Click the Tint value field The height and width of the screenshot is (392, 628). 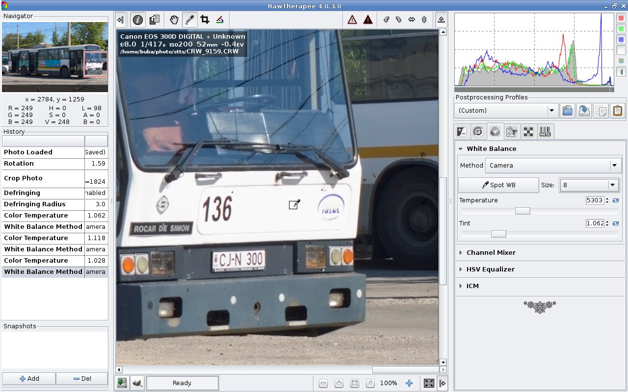click(595, 223)
